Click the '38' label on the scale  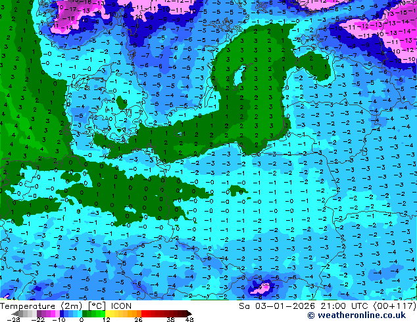171,319
